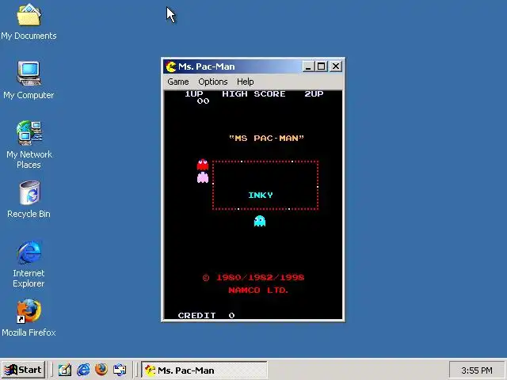The height and width of the screenshot is (380, 507).
Task: Click the NAMCO LTD. text
Action: [258, 291]
